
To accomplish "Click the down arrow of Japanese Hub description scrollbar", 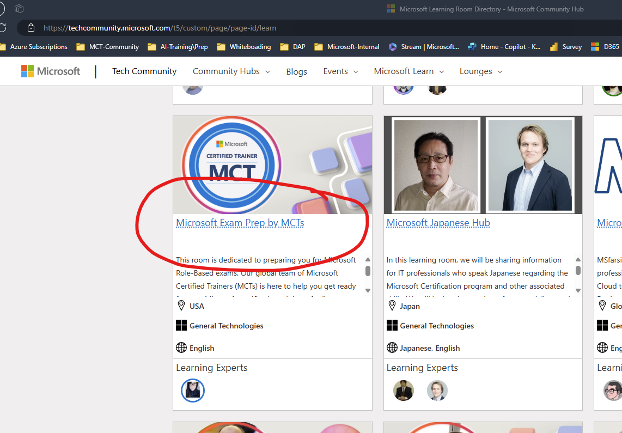I will (578, 290).
